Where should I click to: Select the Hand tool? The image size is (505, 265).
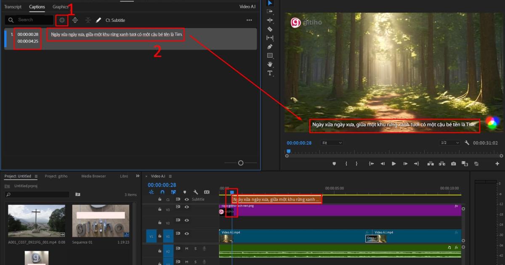pos(269,64)
